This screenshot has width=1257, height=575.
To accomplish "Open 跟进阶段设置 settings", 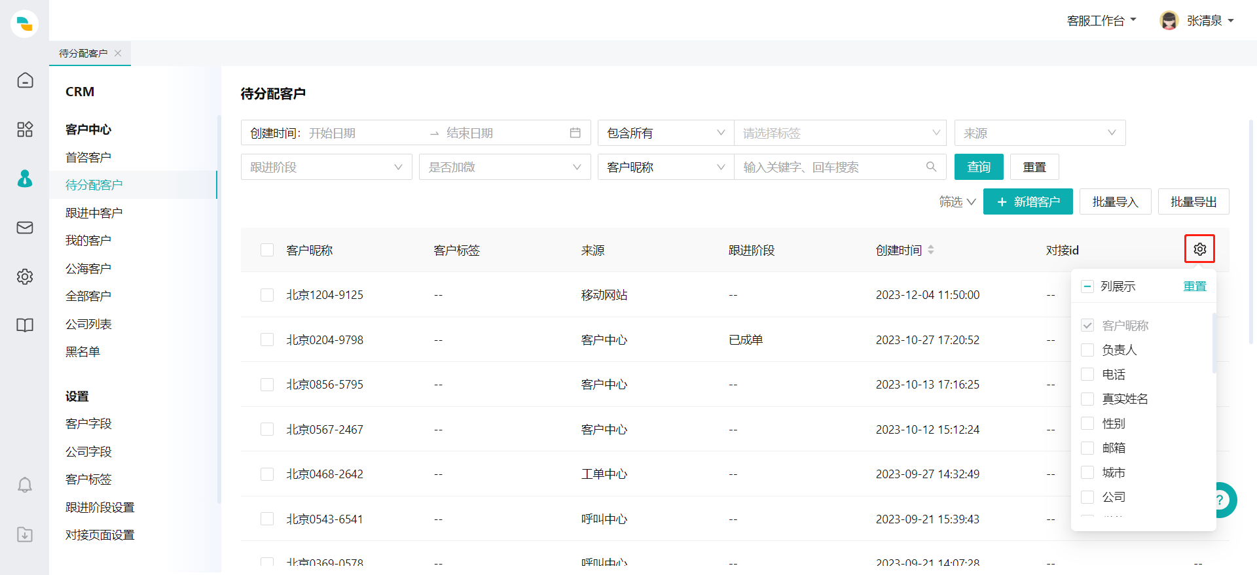I will pos(100,507).
